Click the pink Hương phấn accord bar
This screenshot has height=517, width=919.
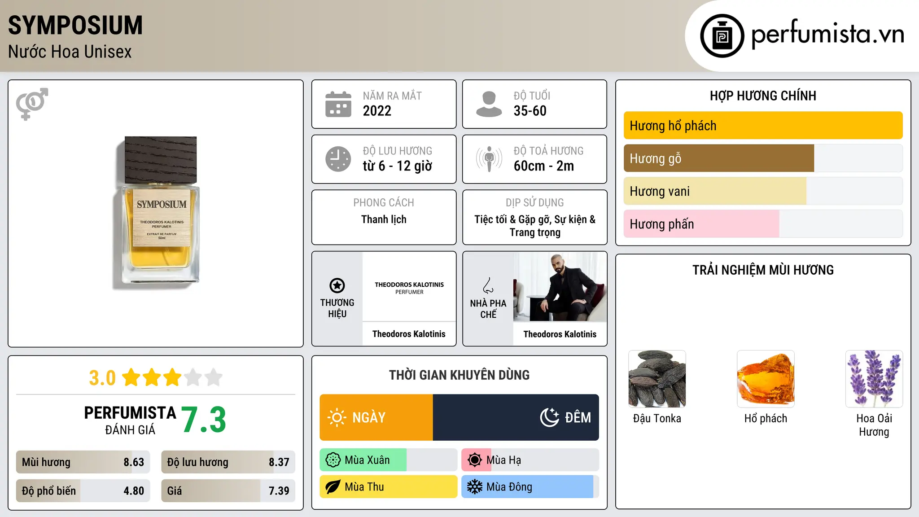tap(701, 224)
